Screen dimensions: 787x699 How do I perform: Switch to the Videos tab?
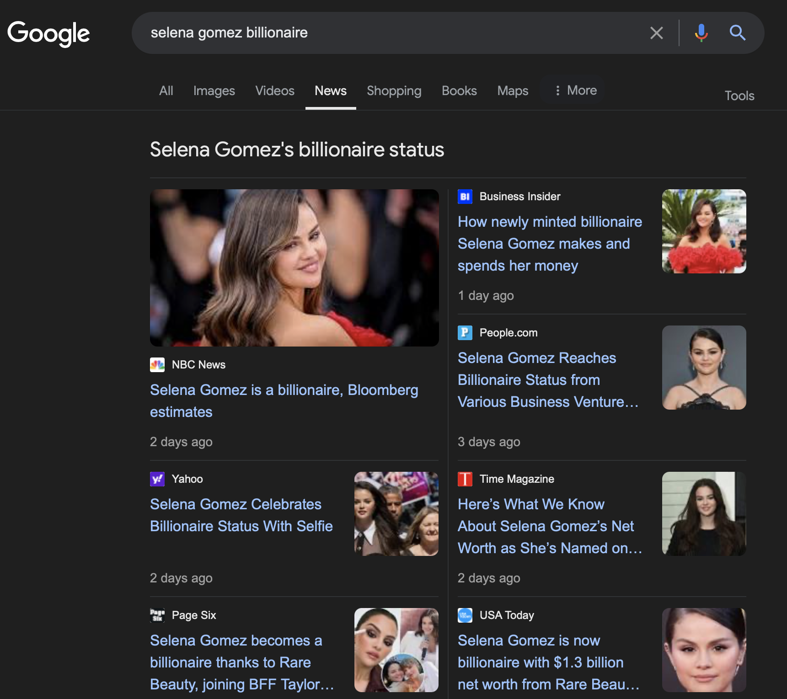(x=275, y=91)
